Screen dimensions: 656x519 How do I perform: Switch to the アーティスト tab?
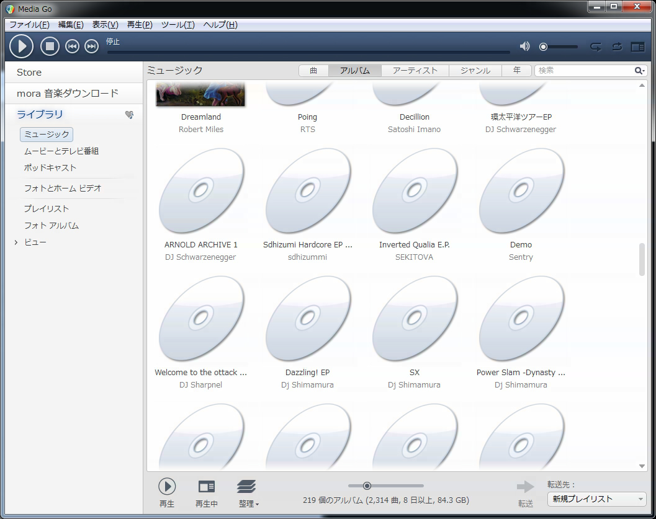415,71
